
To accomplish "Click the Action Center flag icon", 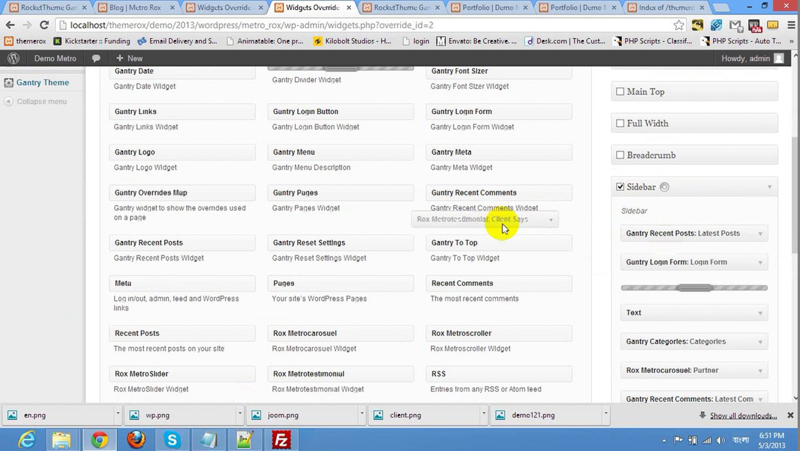I will (678, 441).
